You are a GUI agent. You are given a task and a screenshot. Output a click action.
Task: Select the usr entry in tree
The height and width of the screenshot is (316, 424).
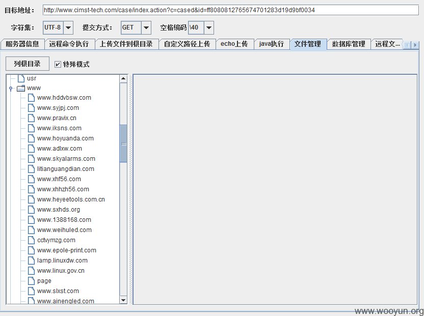[x=32, y=78]
